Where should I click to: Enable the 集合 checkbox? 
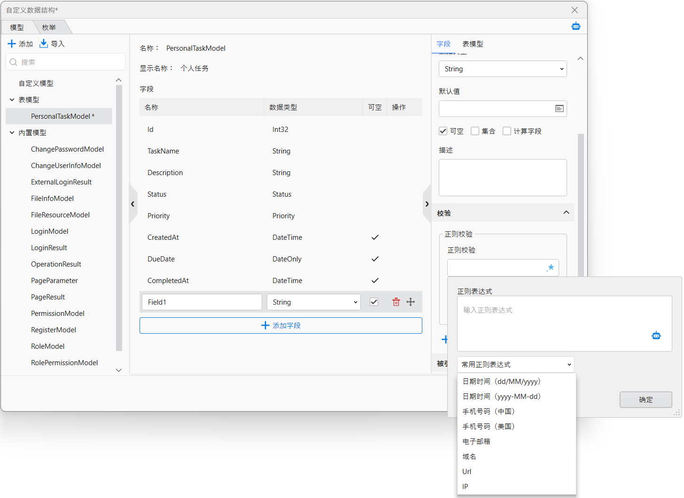[x=475, y=131]
